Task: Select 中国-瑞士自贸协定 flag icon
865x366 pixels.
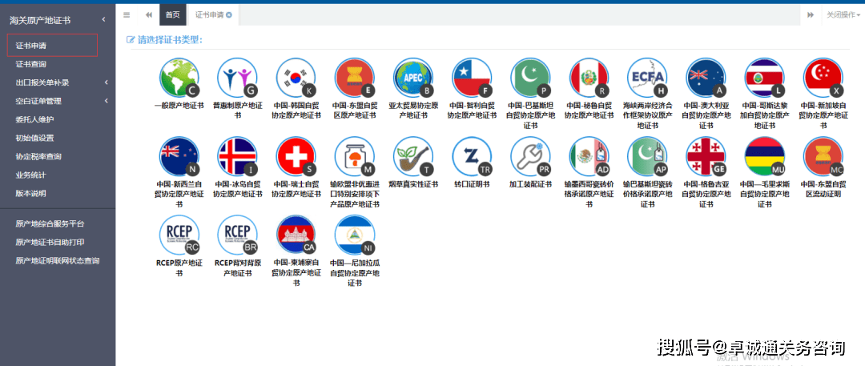Action: pyautogui.click(x=296, y=156)
